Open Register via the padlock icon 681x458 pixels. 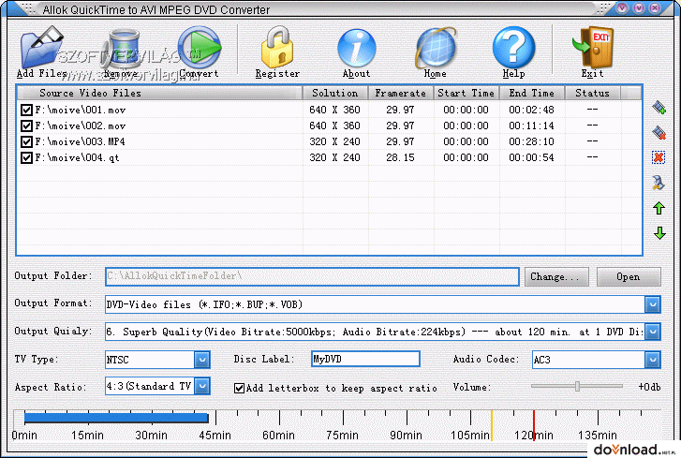point(277,47)
